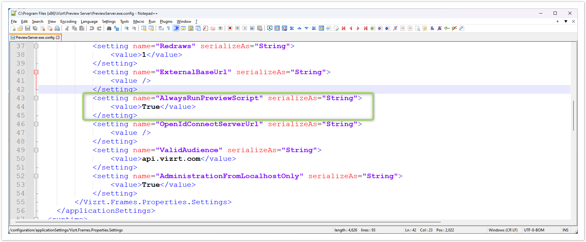Open the Document Map panel icon
This screenshot has width=586, height=242.
click(x=191, y=29)
